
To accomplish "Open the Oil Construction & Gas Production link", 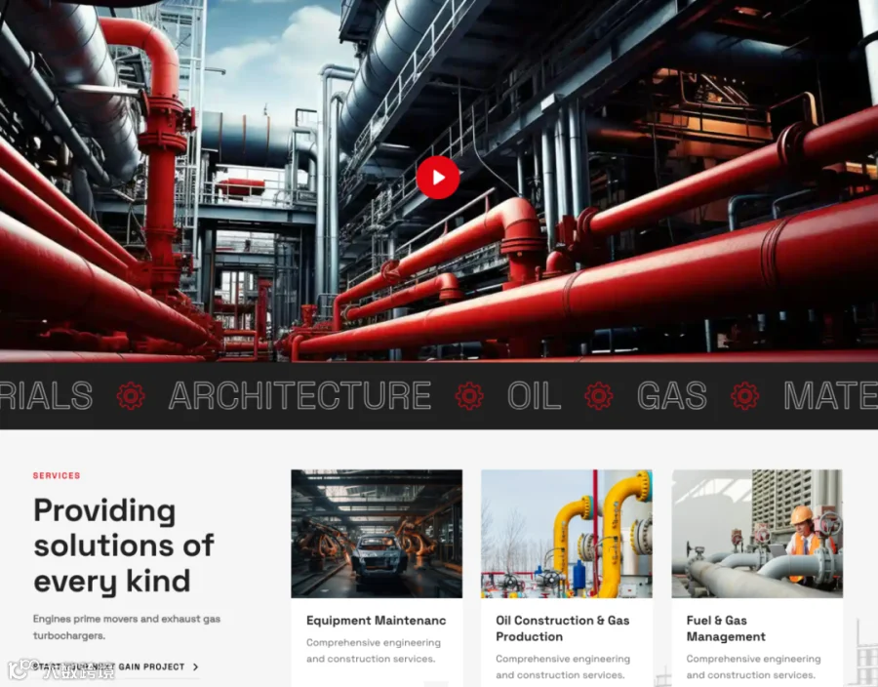I will pyautogui.click(x=563, y=628).
